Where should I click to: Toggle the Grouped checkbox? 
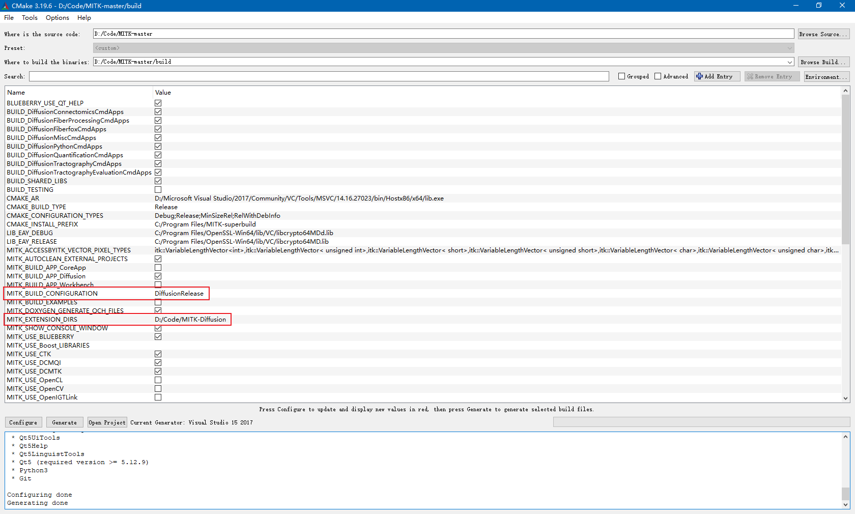[x=621, y=76]
